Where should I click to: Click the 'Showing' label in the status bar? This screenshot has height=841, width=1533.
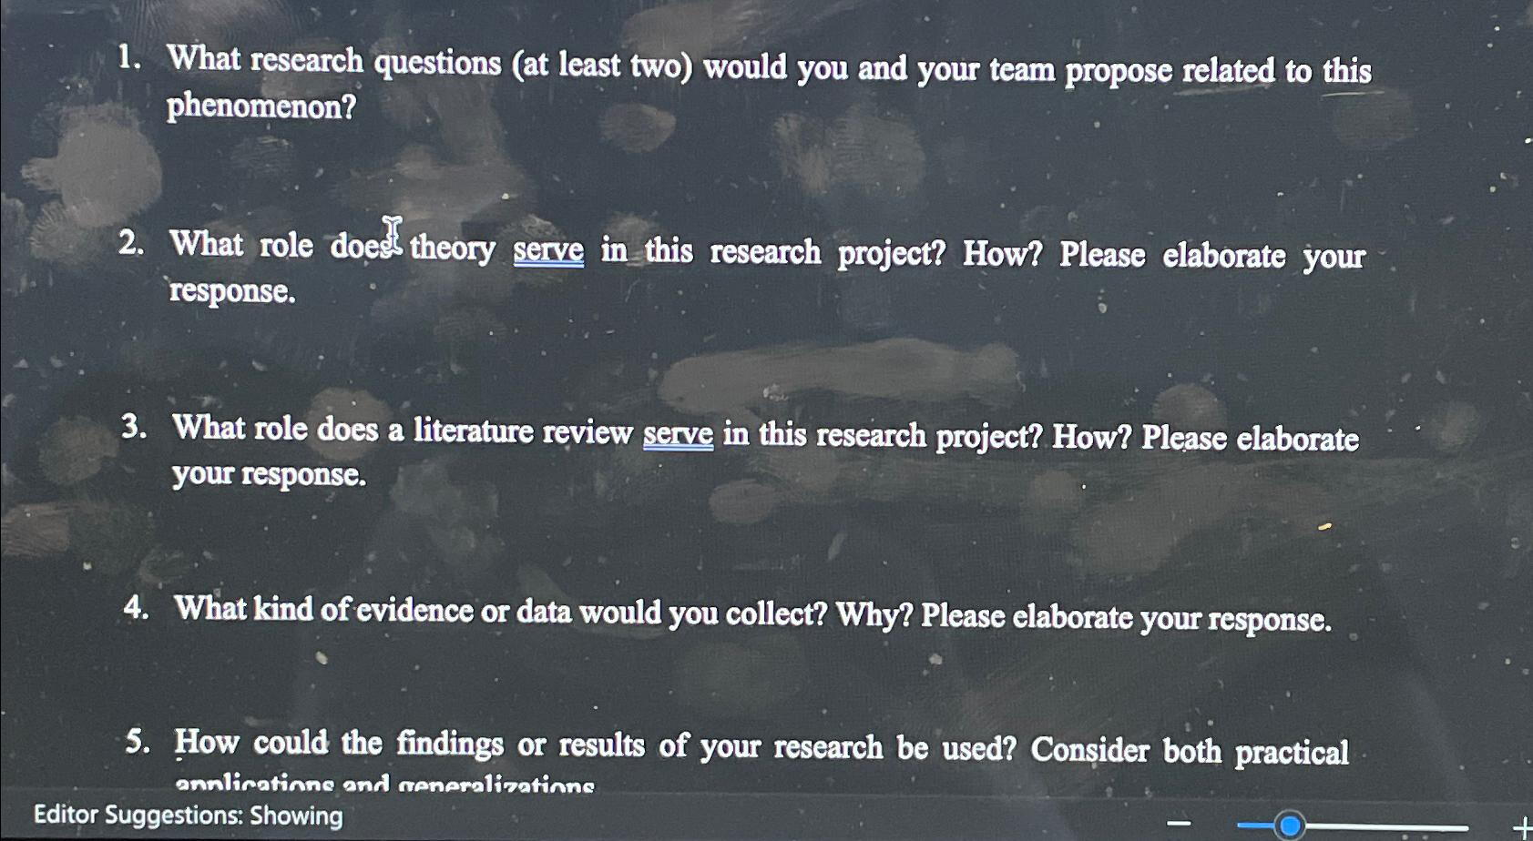[x=298, y=816]
